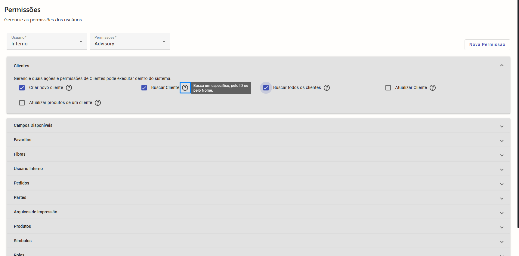Click help icon beside Buscar todos os clientes
This screenshot has width=519, height=256.
[x=327, y=88]
